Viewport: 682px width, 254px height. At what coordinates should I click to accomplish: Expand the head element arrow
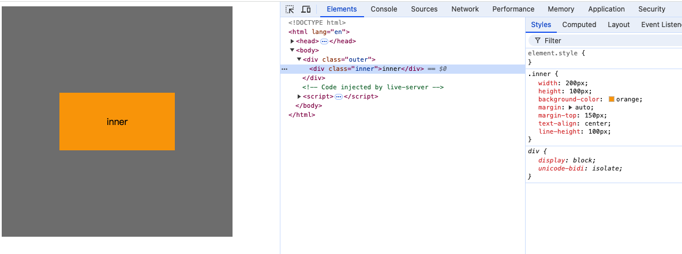(x=293, y=41)
